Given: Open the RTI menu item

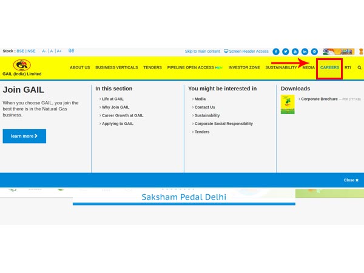Looking at the screenshot, I should 348,67.
